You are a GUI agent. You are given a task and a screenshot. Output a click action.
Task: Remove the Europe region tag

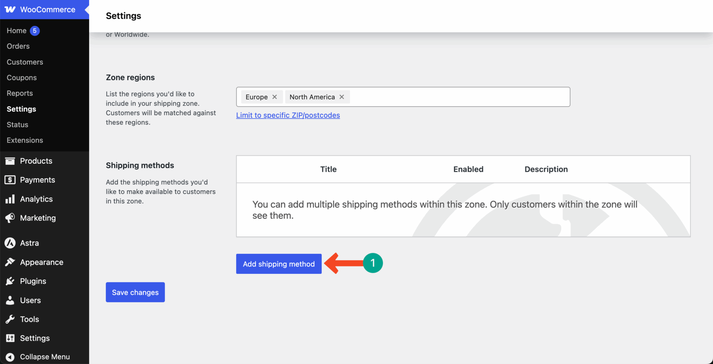point(274,97)
